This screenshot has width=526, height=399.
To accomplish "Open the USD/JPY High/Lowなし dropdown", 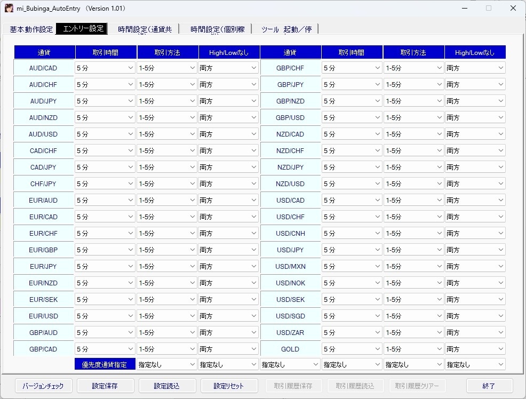I will click(475, 250).
